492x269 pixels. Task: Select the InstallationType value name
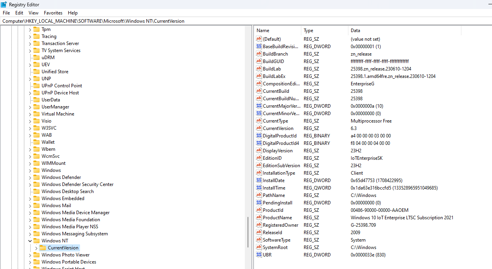279,173
